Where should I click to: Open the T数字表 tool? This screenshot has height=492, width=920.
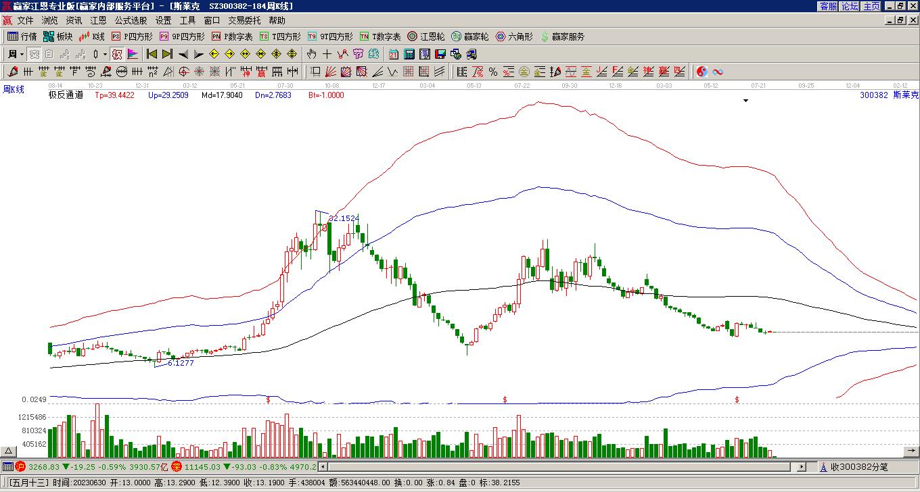[x=380, y=36]
